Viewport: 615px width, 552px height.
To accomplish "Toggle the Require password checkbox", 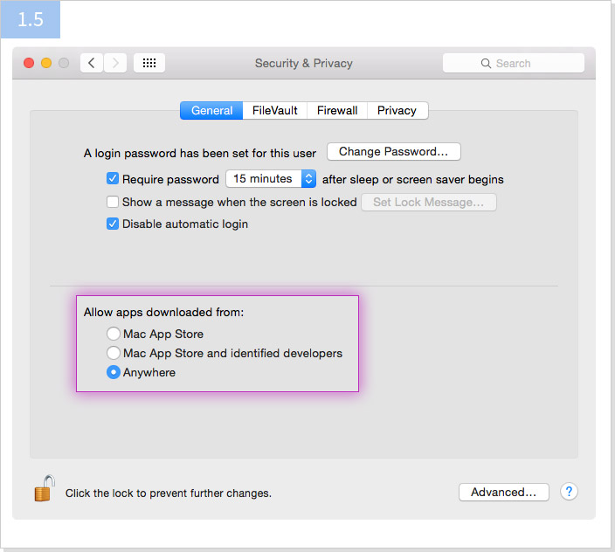I will click(113, 179).
